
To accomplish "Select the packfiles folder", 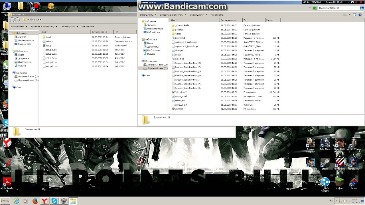I will [177, 30].
